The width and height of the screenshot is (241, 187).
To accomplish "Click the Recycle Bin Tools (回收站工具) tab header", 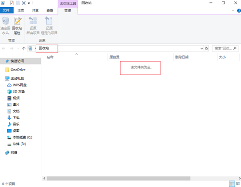I will [x=68, y=3].
